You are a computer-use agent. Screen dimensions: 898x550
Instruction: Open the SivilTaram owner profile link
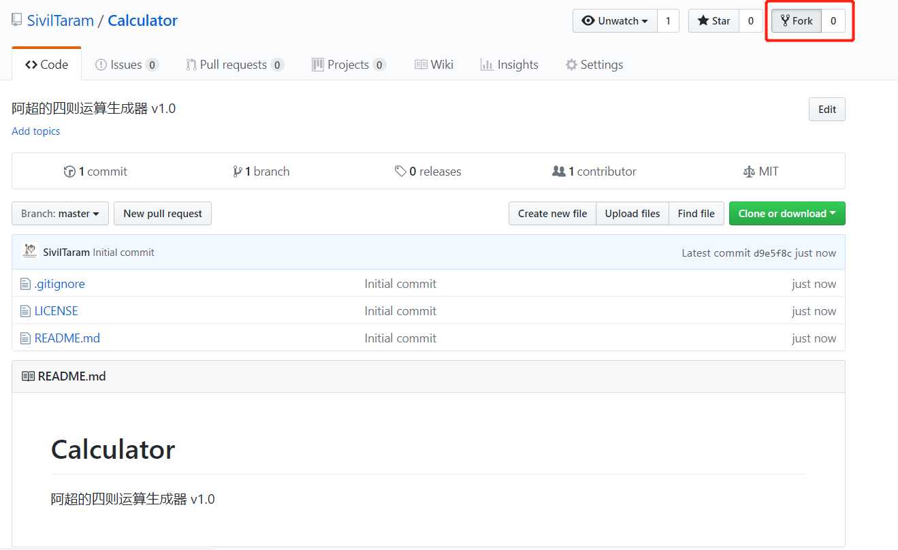(61, 20)
